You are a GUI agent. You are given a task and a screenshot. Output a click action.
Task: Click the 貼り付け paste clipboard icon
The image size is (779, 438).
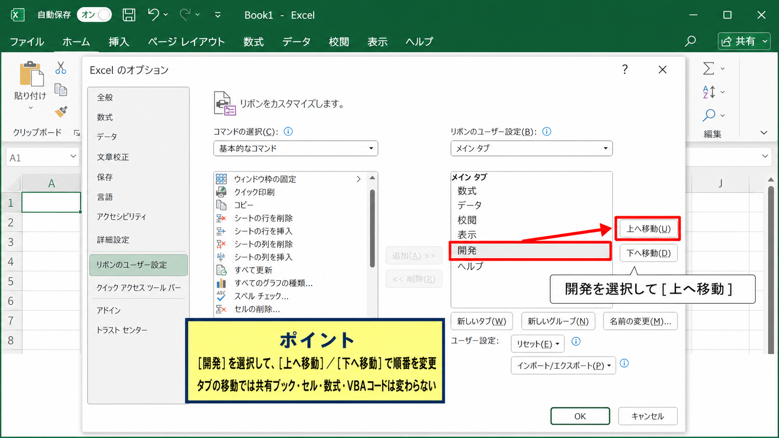pos(31,74)
